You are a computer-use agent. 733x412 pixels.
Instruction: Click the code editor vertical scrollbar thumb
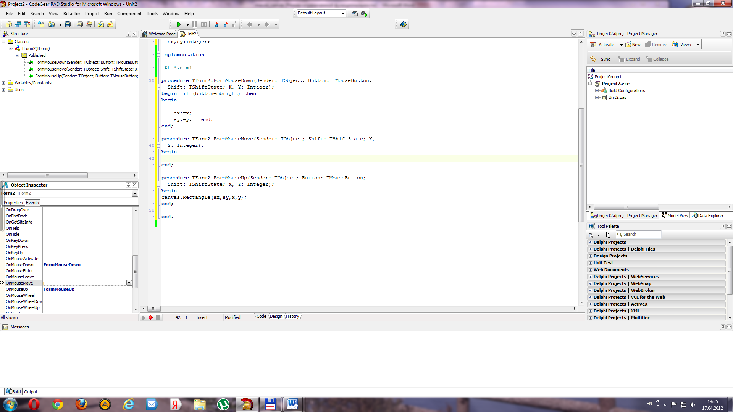click(581, 165)
